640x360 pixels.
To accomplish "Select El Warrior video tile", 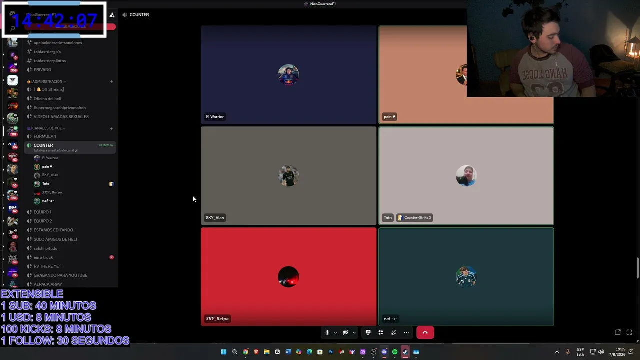I will [x=288, y=75].
